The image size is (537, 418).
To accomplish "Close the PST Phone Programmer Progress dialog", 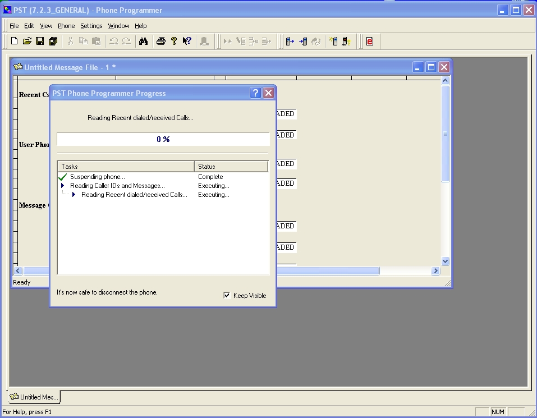I will (268, 93).
